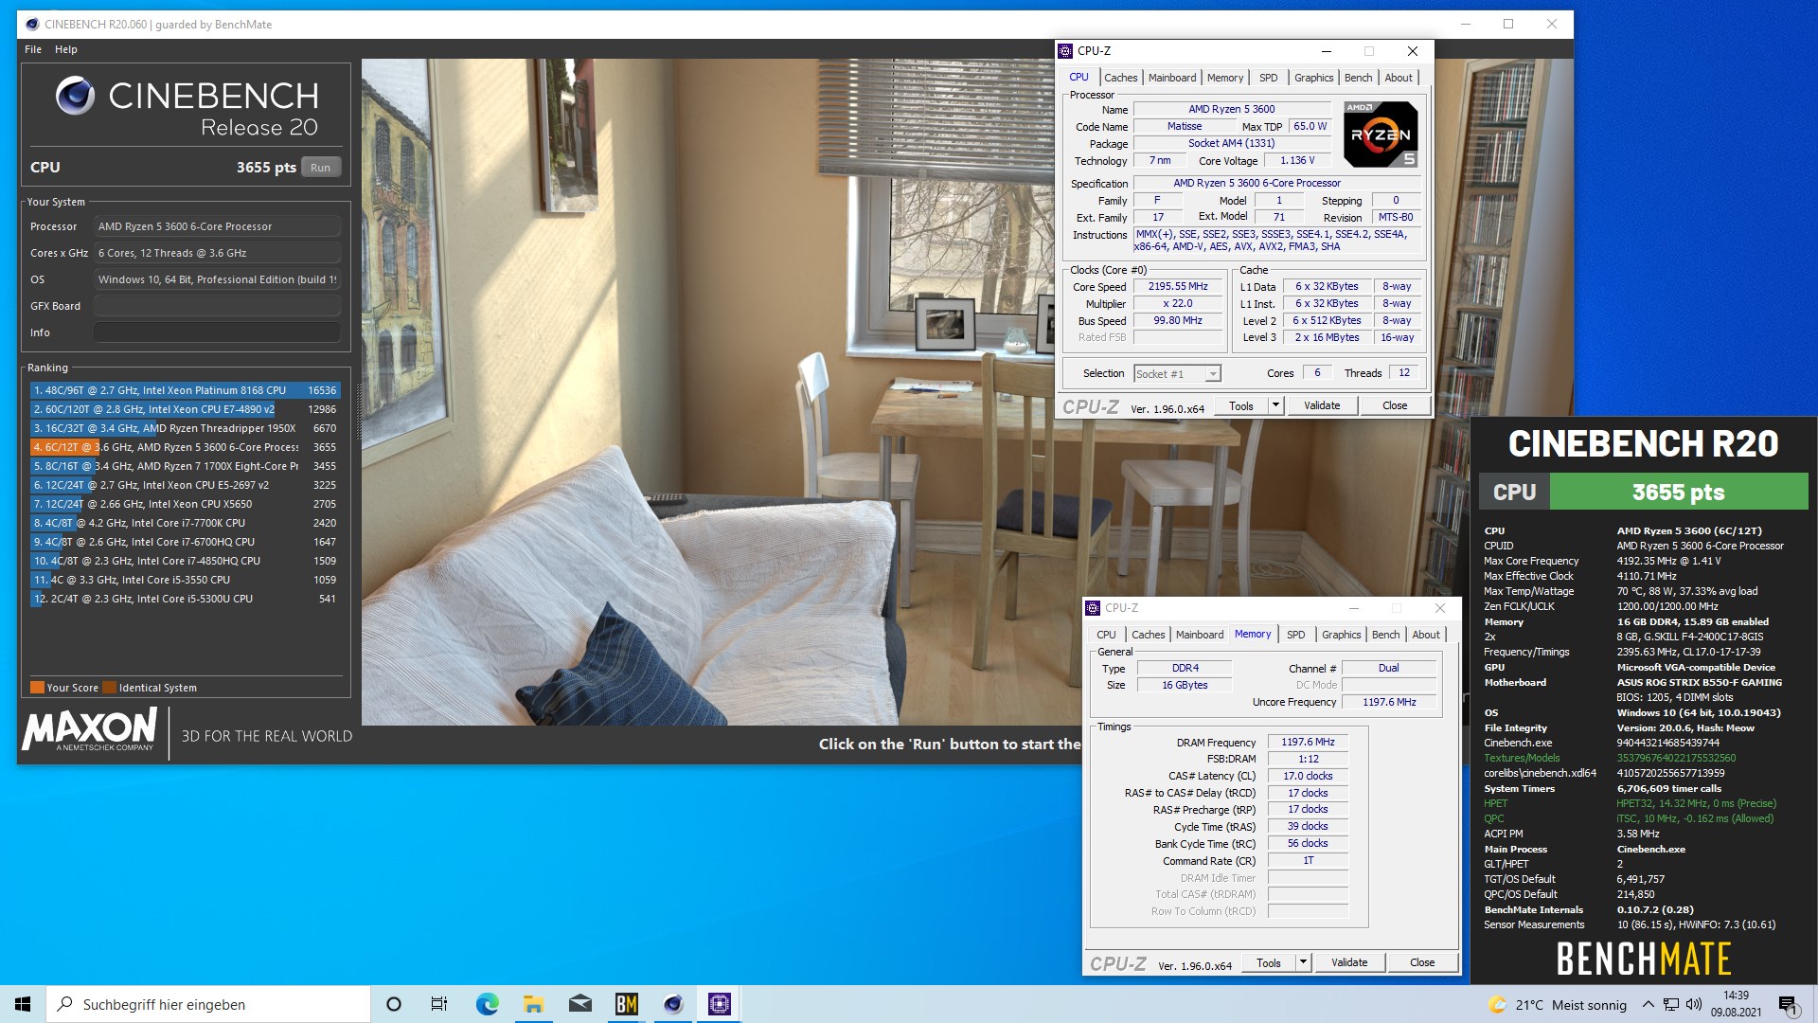The height and width of the screenshot is (1023, 1818).
Task: Click Cinebench icon in main title bar
Action: pos(32,25)
